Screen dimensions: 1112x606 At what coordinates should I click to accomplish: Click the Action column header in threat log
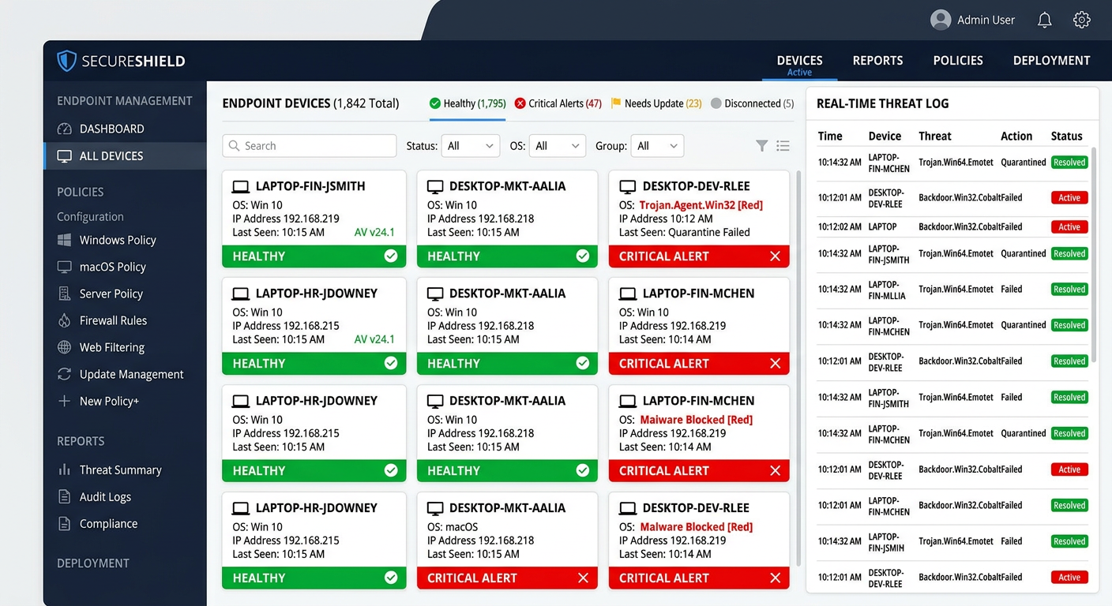(1016, 136)
